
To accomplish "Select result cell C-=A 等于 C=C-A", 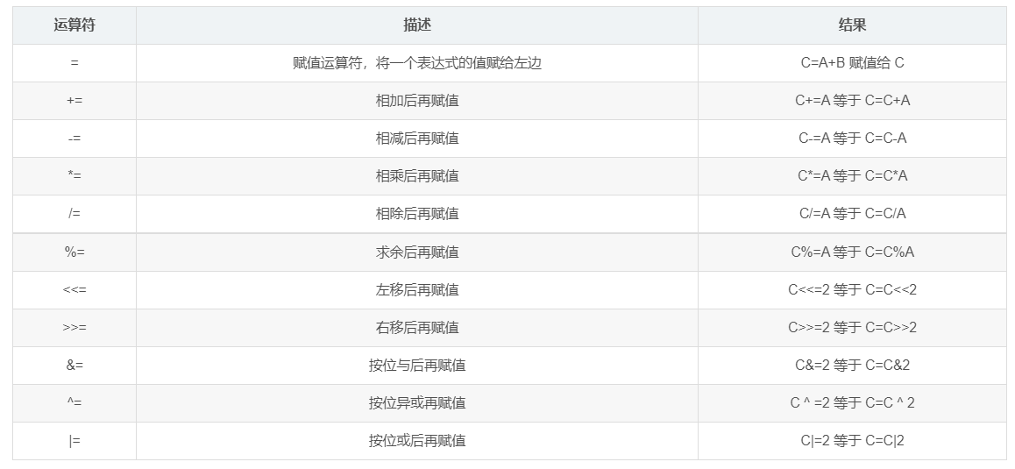I will click(852, 139).
